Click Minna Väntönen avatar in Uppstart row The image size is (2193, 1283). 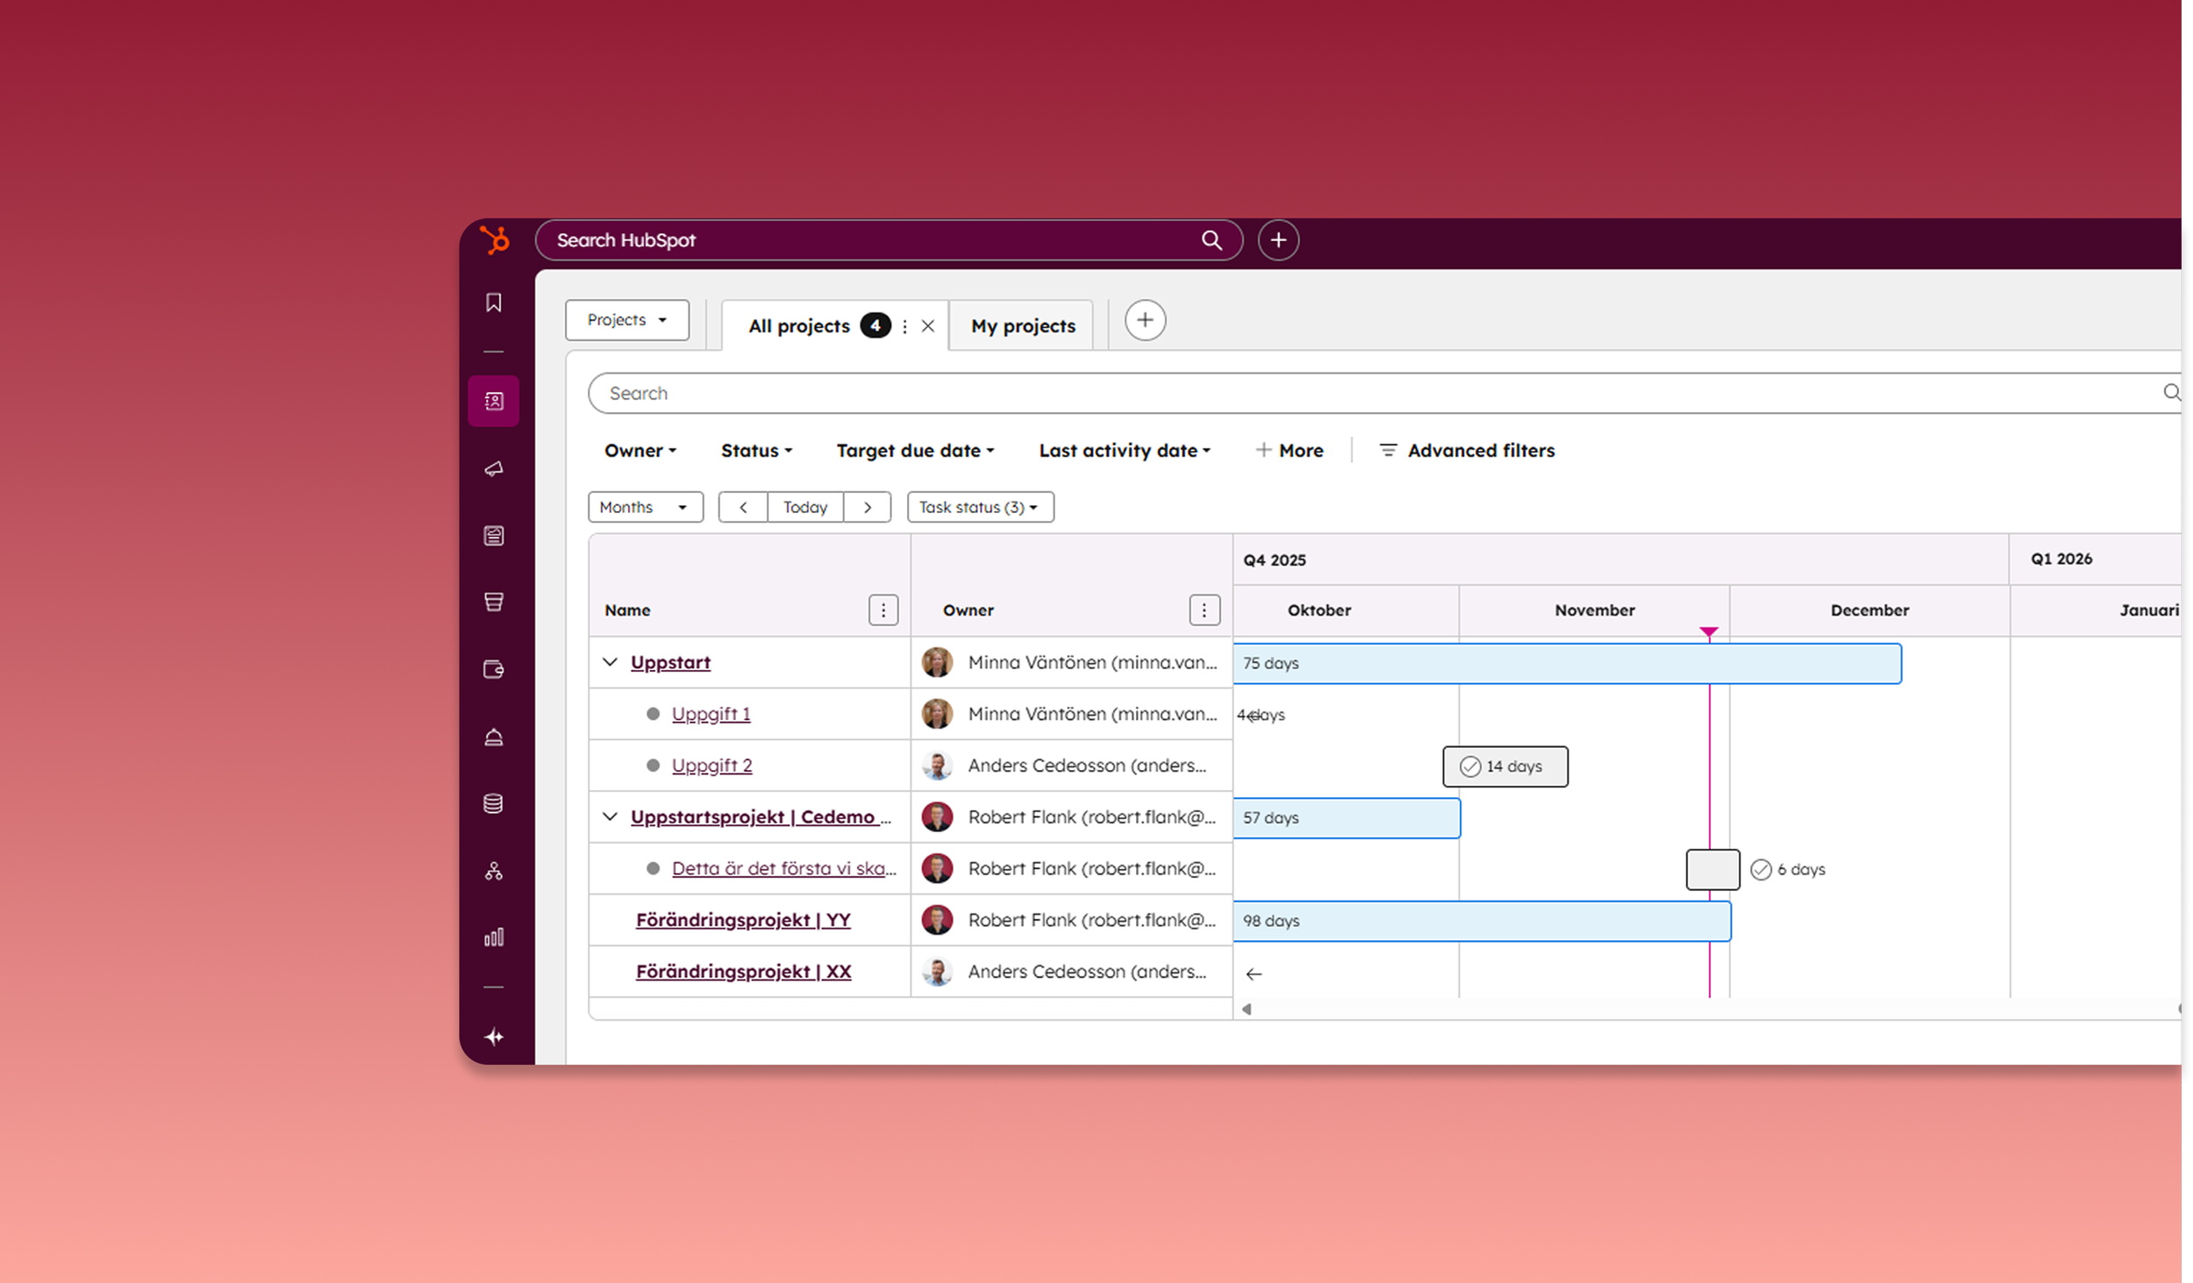[938, 663]
